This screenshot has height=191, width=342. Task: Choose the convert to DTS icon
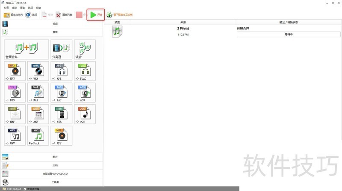(x=15, y=93)
